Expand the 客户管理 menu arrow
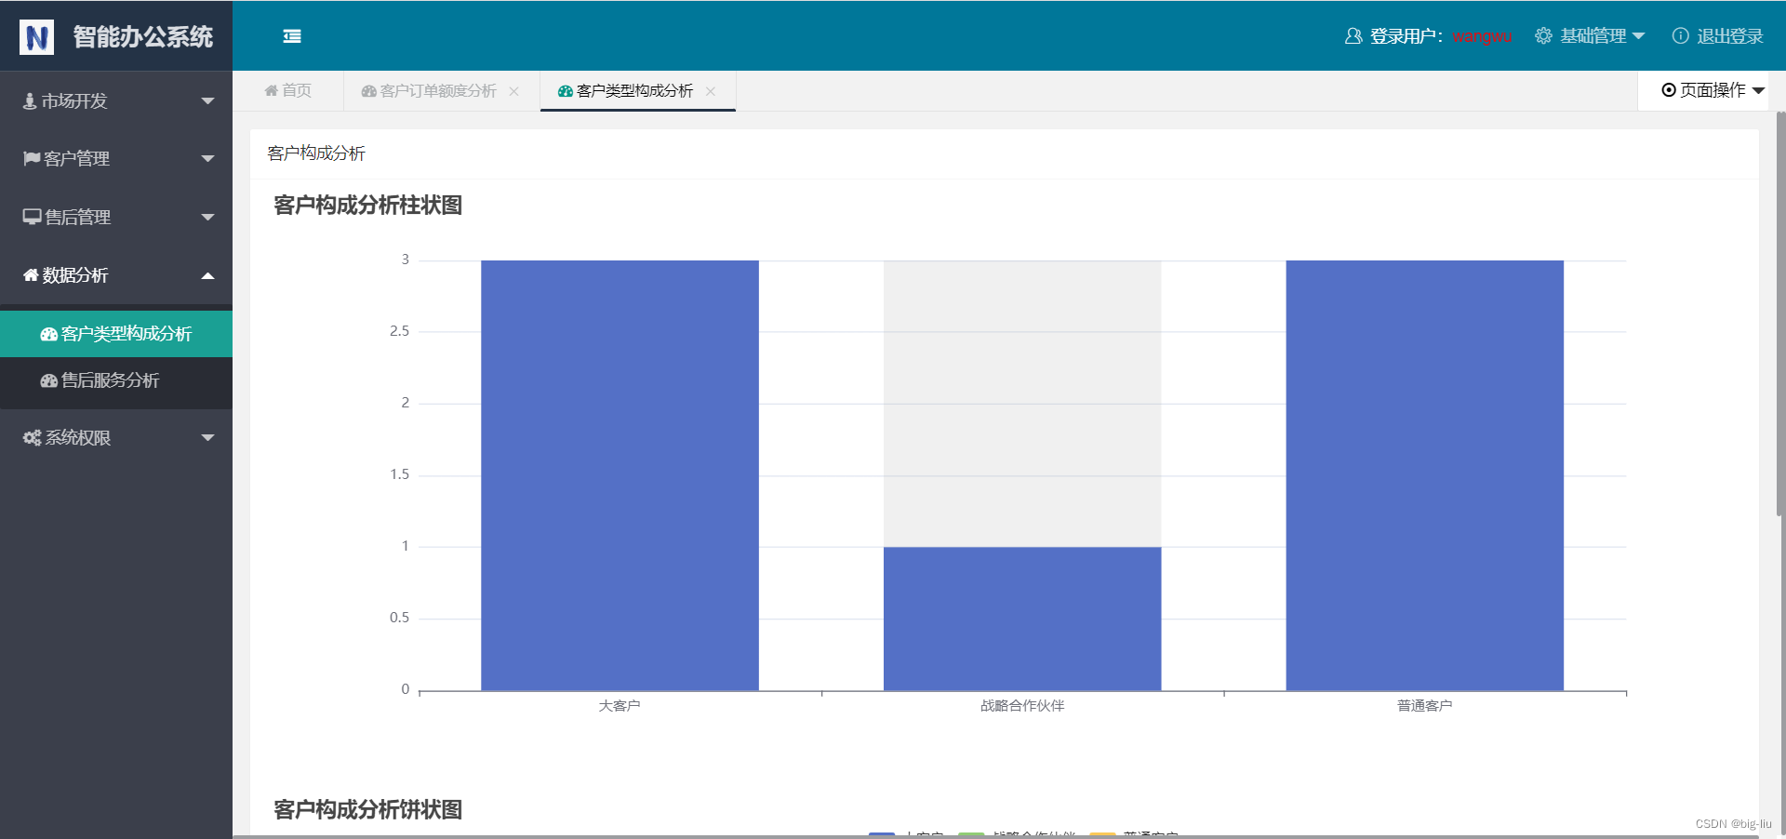The height and width of the screenshot is (839, 1786). [207, 159]
